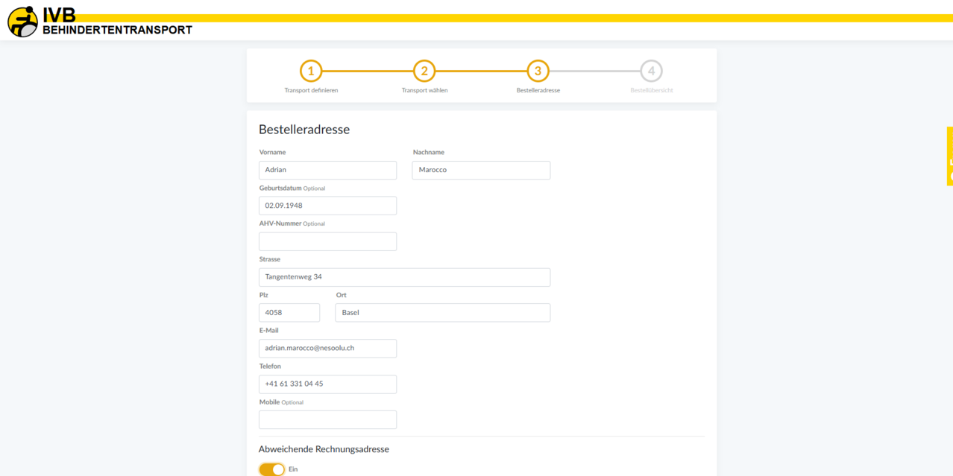Click the Transport wählen step caption
This screenshot has height=476, width=953.
click(424, 90)
